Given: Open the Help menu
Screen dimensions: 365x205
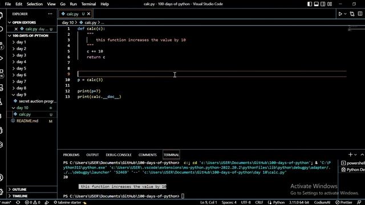Looking at the screenshot, I should [x=104, y=4].
